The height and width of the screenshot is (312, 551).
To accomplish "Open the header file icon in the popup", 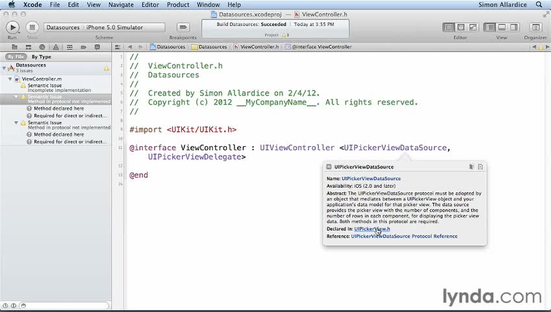I will click(480, 167).
